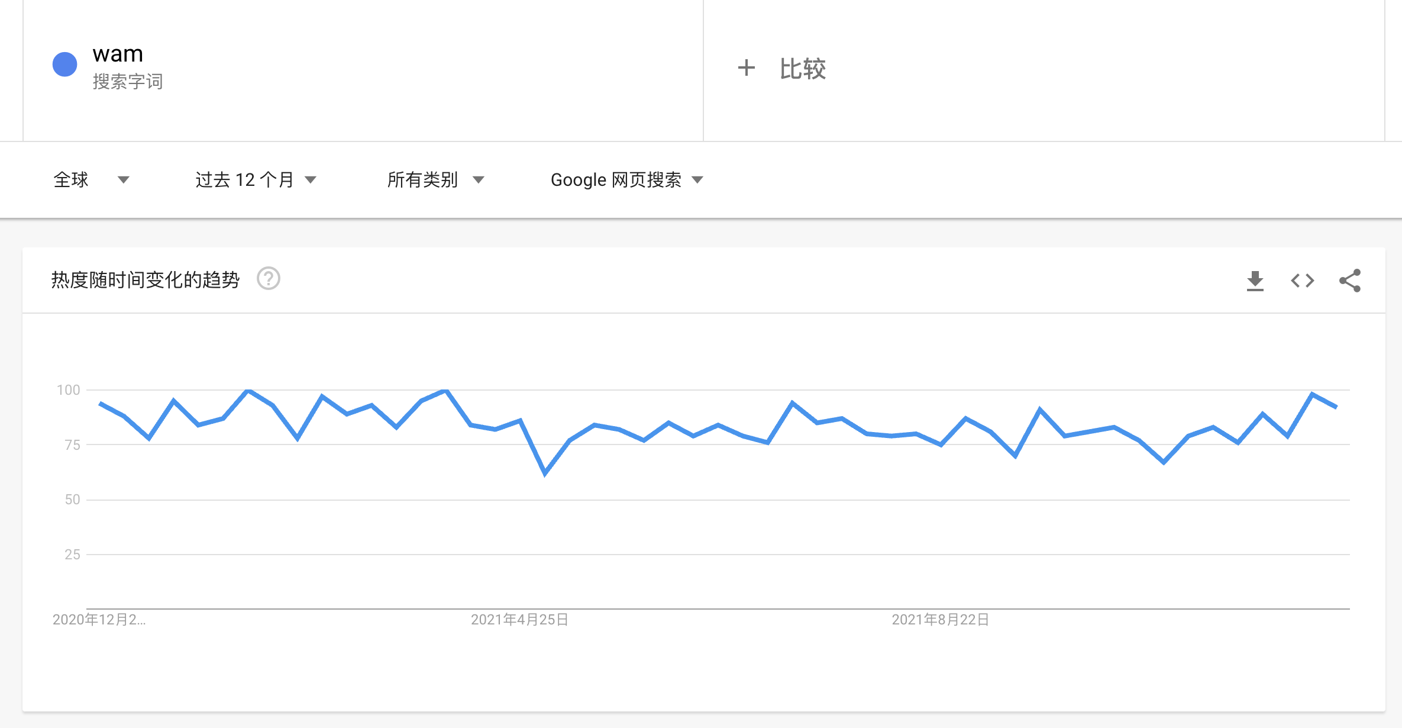Click the 2020年12月 start date label
The height and width of the screenshot is (728, 1402).
99,620
